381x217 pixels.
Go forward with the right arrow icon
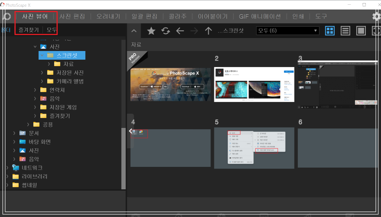[x=194, y=31]
